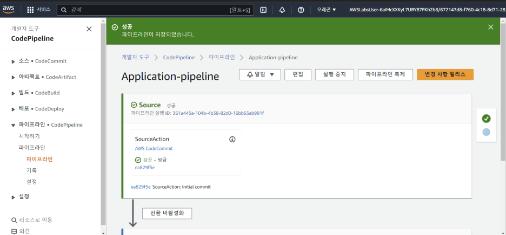Click the sidebar scrollbar down arrow
Image resolution: width=506 pixels, height=235 pixels.
tap(103, 233)
